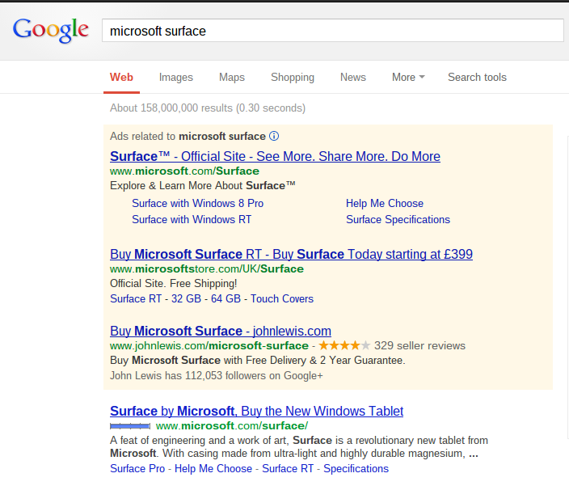Click the search box containing microsoft surface

click(x=333, y=31)
